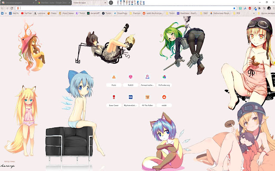Open the red stamp icon shortcut
Screen dimensions: 275x171
[114, 97]
